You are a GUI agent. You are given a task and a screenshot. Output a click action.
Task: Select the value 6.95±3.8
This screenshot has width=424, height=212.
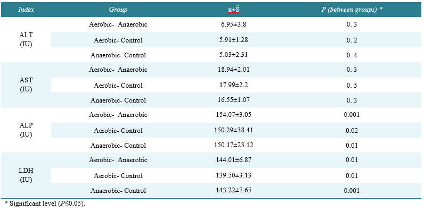233,24
